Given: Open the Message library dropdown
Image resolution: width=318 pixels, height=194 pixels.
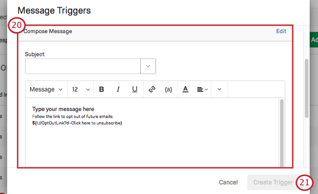Looking at the screenshot, I should (x=46, y=89).
